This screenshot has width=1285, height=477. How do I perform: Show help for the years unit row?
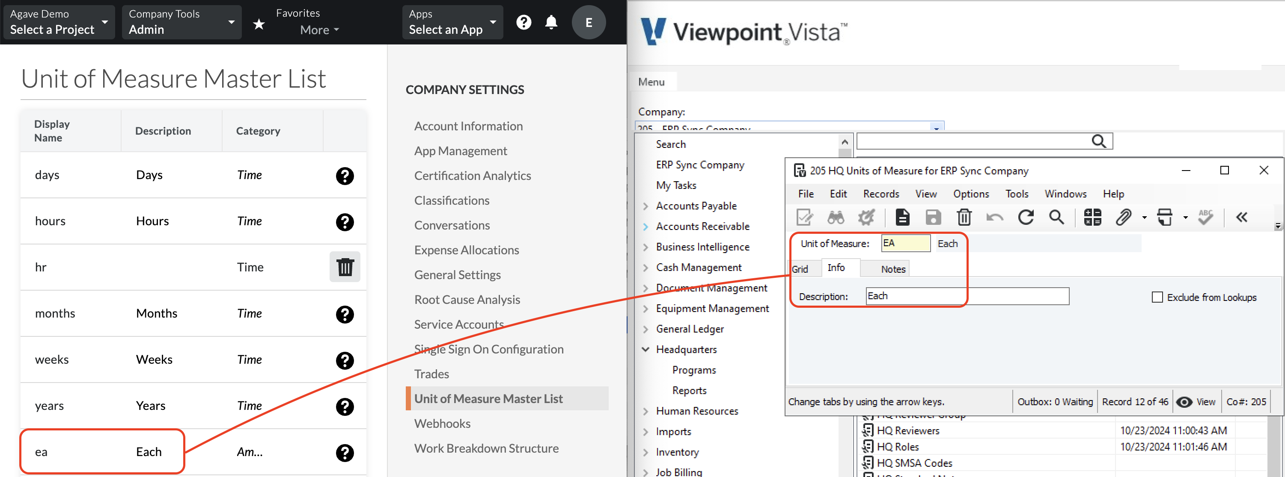345,407
